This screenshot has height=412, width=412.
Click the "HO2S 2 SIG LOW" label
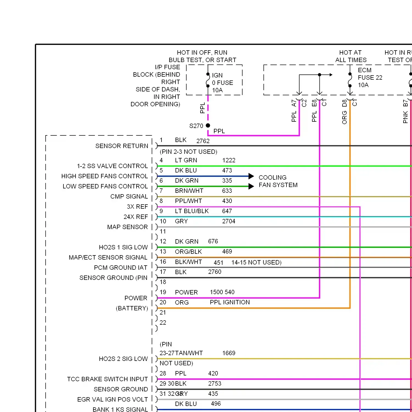[123, 359]
